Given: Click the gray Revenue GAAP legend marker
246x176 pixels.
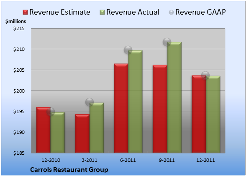Looking at the screenshot, I should pos(171,13).
